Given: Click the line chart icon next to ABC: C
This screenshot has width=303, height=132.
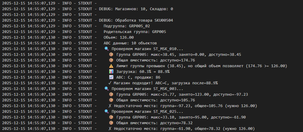Looking at the screenshot, I should (111, 77).
